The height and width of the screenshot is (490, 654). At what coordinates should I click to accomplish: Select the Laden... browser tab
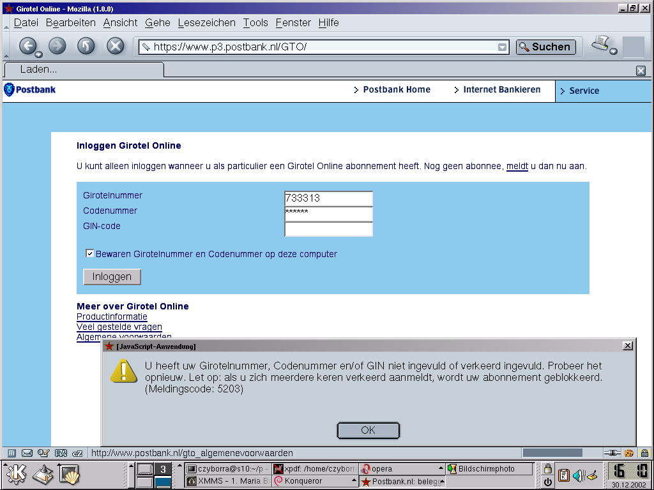tap(84, 69)
